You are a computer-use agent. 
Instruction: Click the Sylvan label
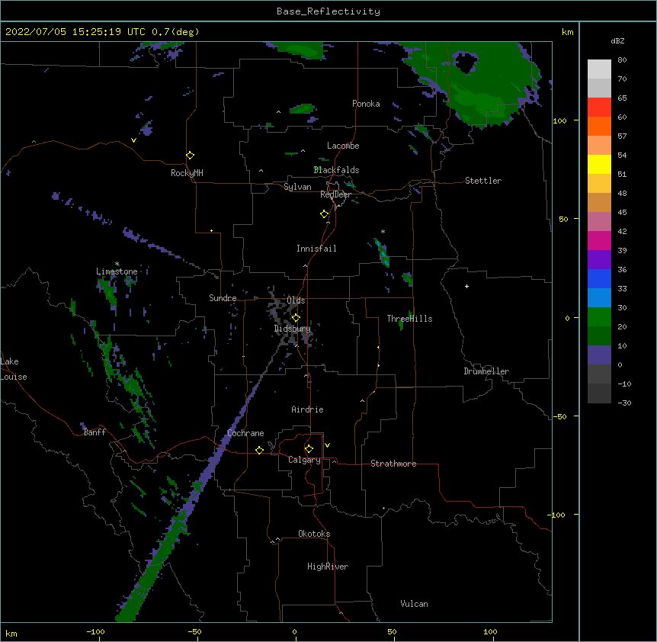[297, 187]
